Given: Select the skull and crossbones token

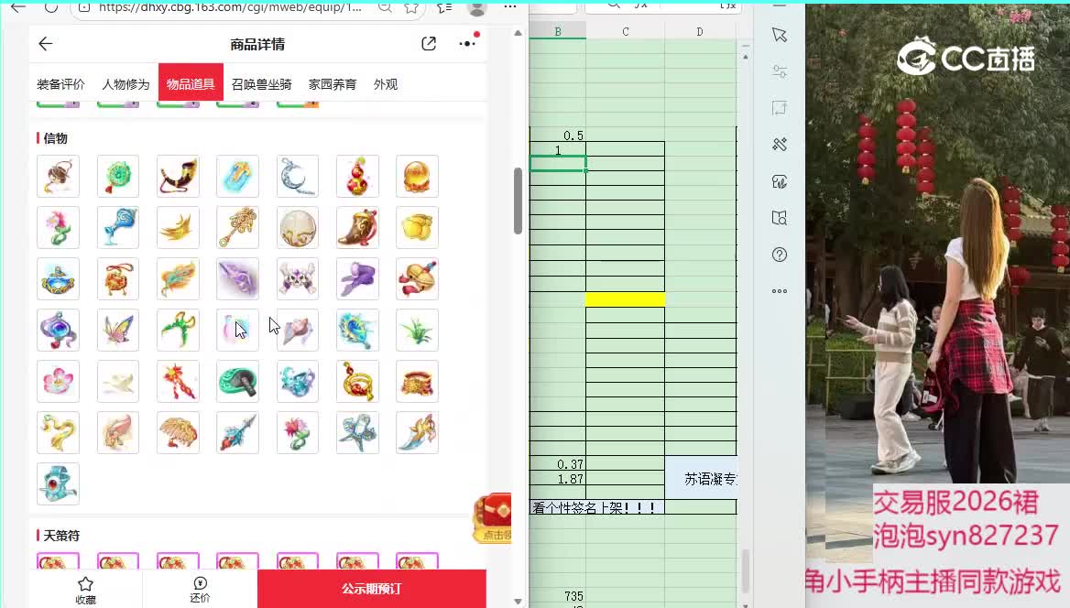Looking at the screenshot, I should coord(298,279).
